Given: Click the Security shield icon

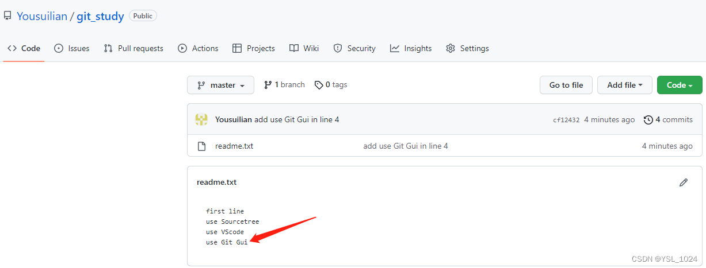Looking at the screenshot, I should [338, 48].
